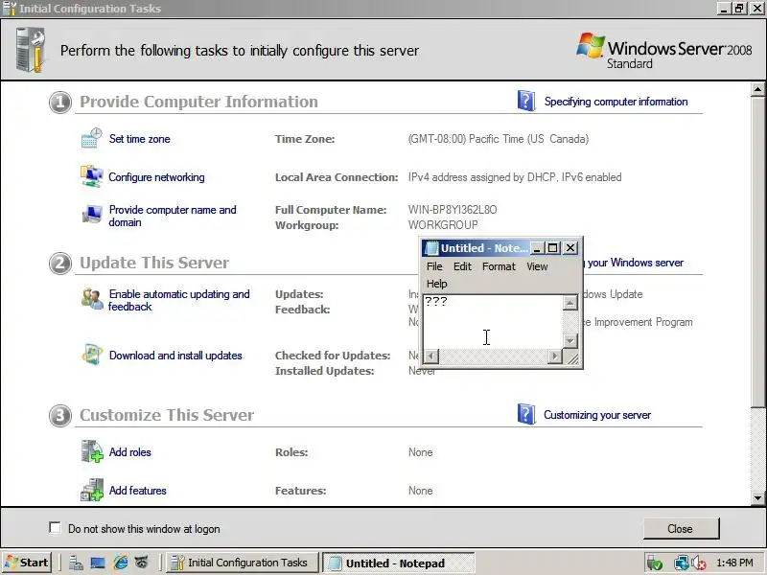Viewport: 767px width, 575px height.
Task: Click the Configure networking computers icon
Action: tap(91, 176)
